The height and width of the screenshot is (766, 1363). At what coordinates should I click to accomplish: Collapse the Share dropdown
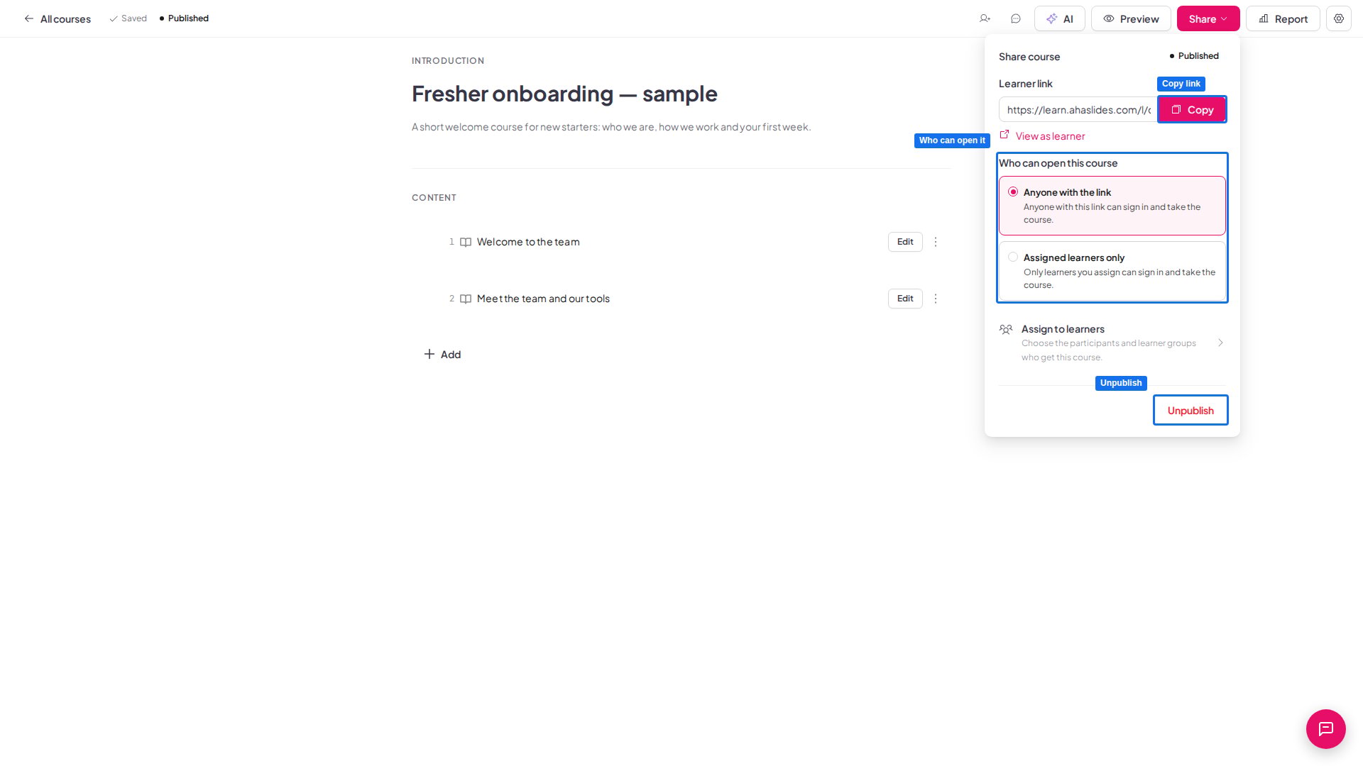click(1208, 18)
